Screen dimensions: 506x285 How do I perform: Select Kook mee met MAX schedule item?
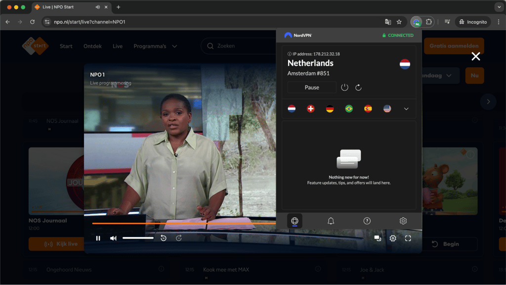point(226,270)
